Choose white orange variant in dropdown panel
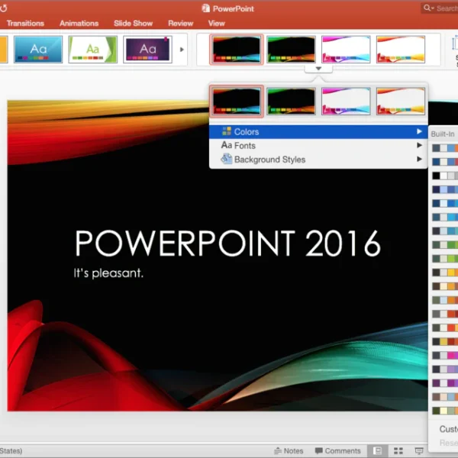Image resolution: width=458 pixels, height=458 pixels. (401, 101)
